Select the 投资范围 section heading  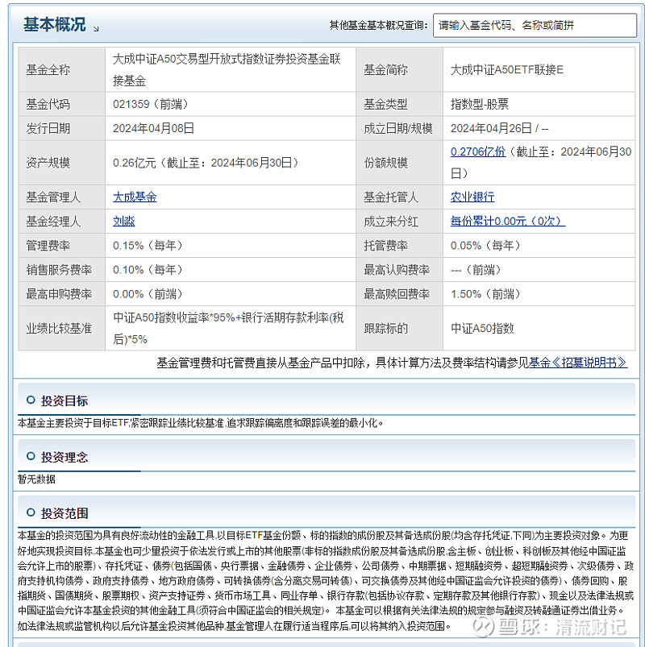coord(64,513)
